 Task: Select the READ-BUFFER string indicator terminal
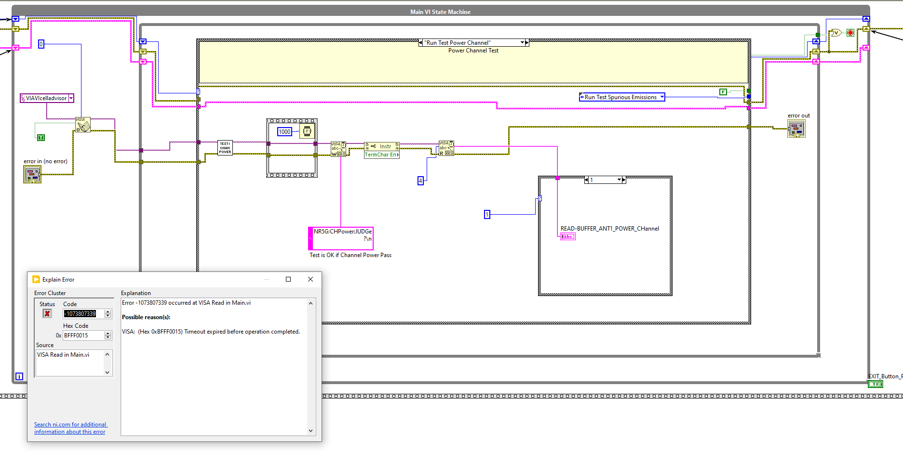[568, 236]
